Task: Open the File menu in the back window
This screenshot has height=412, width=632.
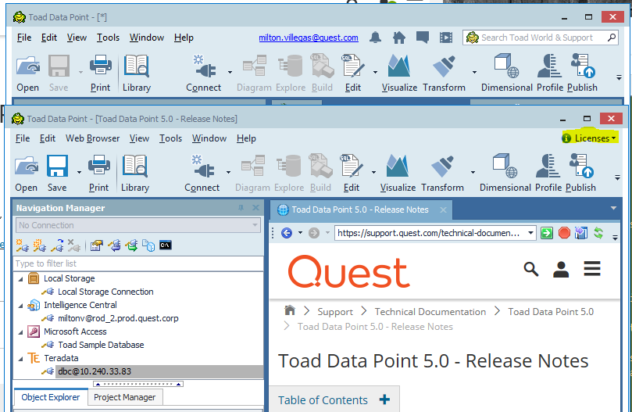Action: tap(24, 38)
